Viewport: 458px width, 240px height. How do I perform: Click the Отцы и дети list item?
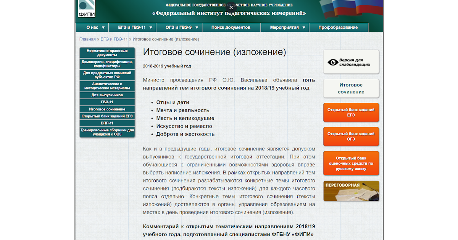point(173,102)
